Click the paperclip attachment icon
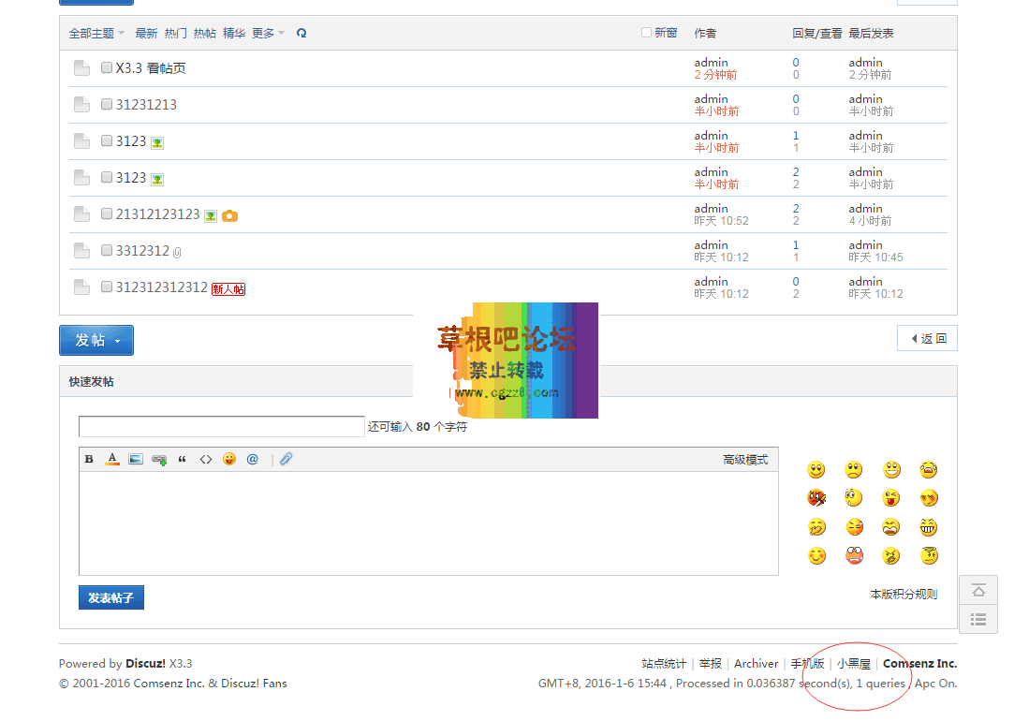The image size is (1014, 721). 287,459
